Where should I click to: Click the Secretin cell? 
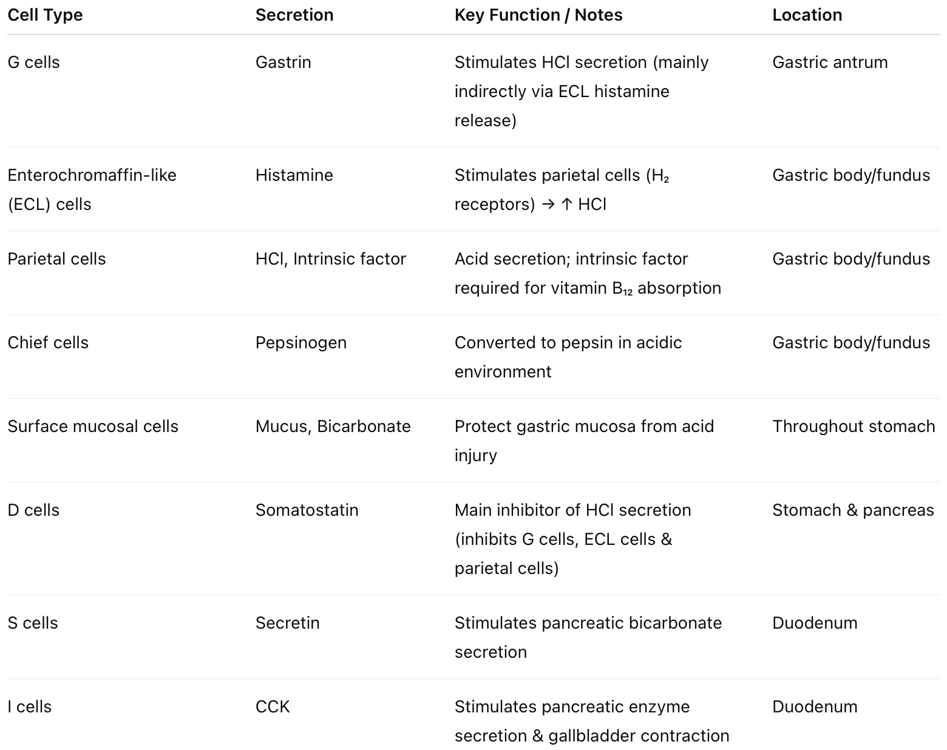pos(288,623)
